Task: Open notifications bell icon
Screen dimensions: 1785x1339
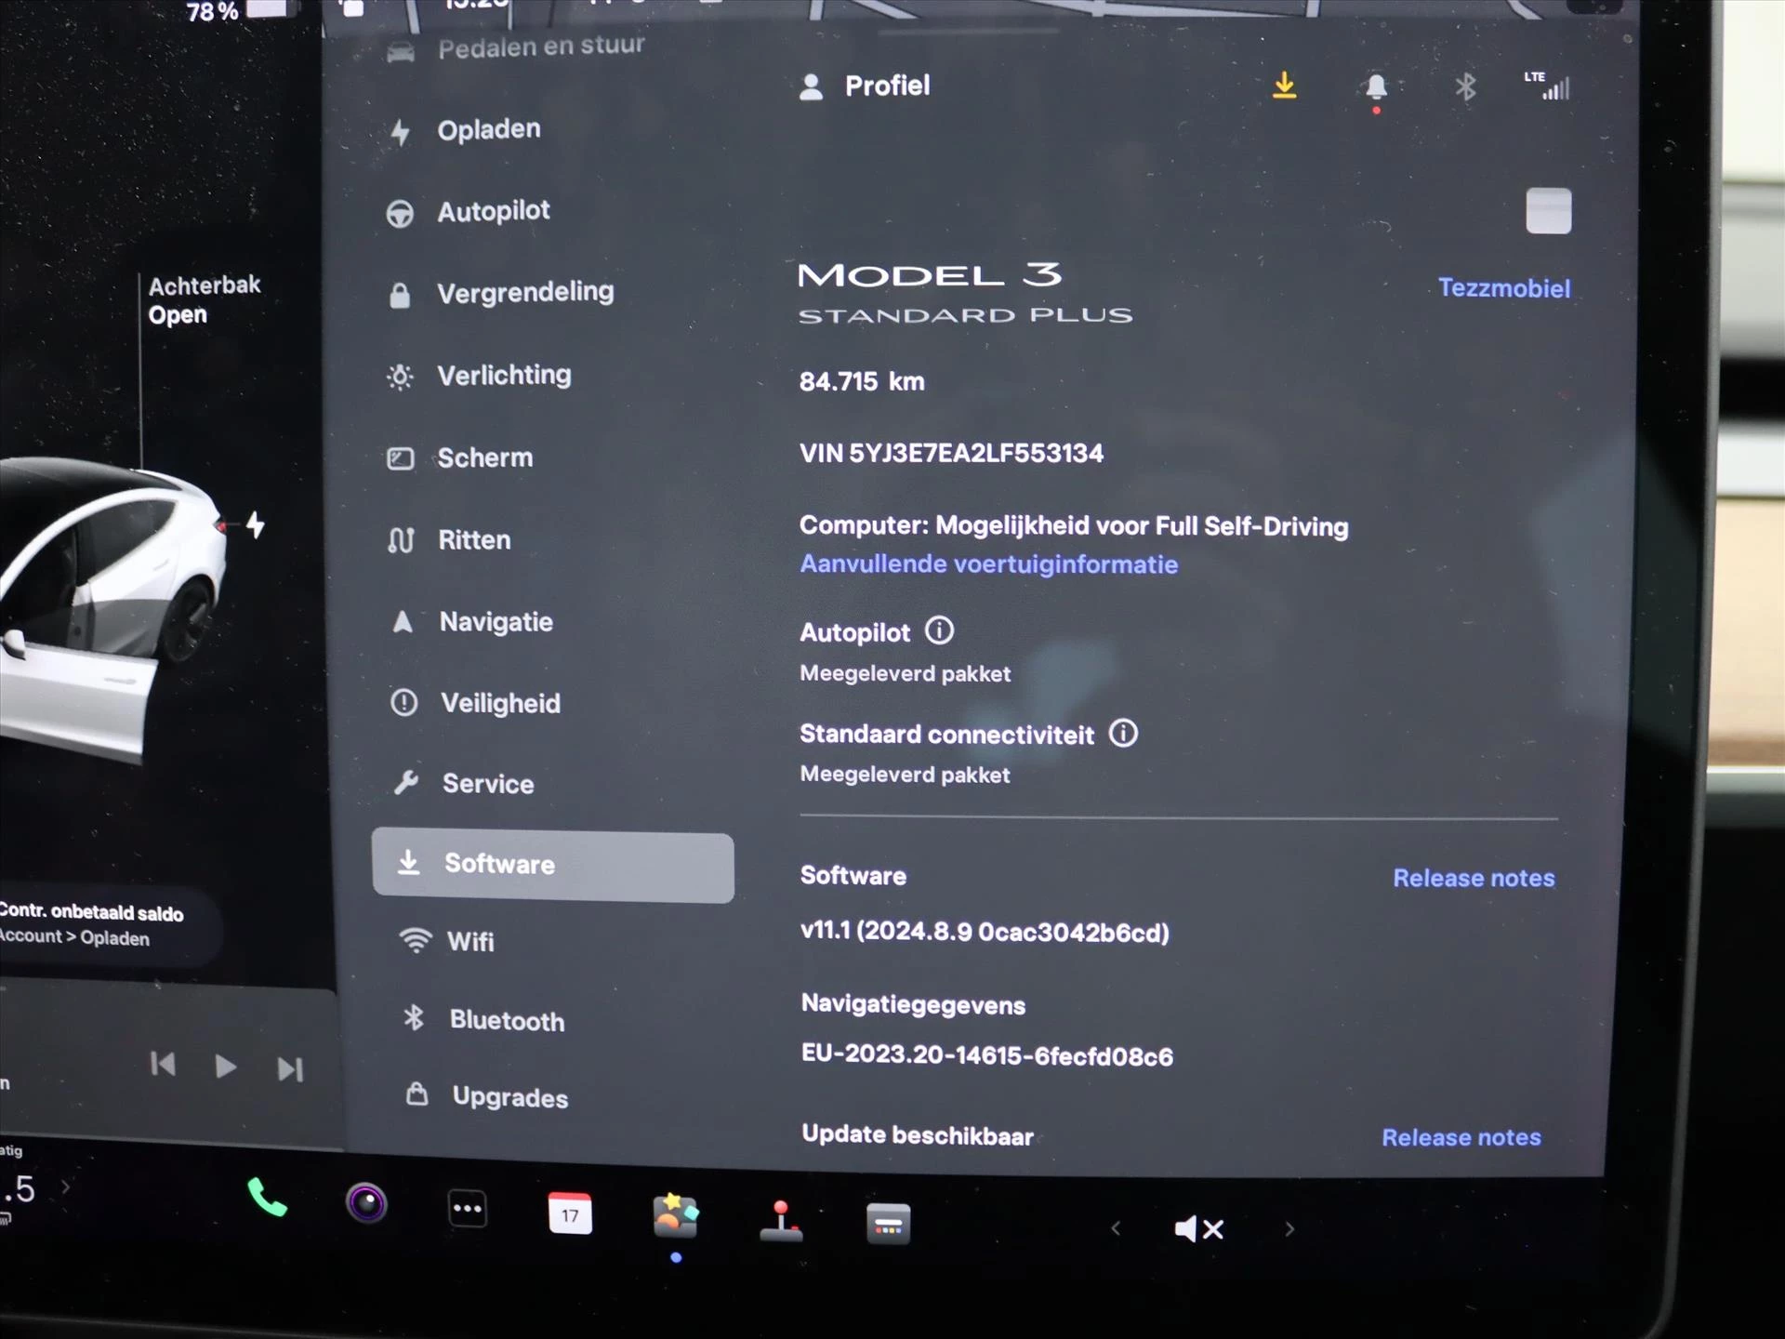Action: pyautogui.click(x=1376, y=89)
